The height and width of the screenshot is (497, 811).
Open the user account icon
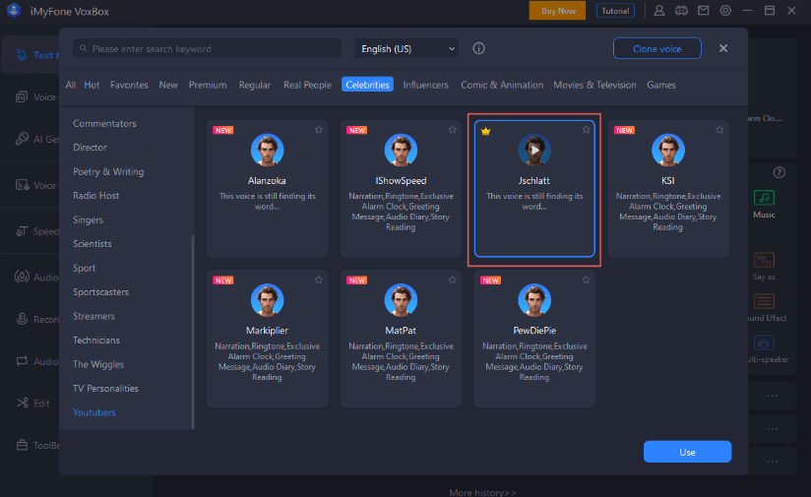coord(659,11)
